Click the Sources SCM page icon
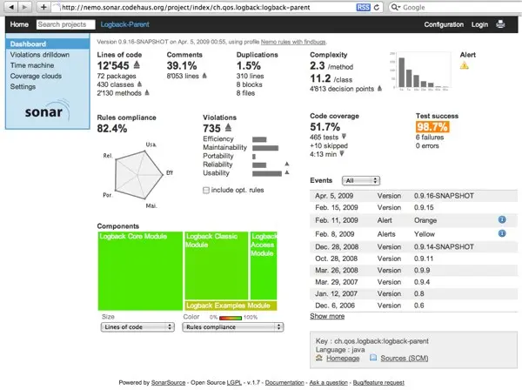Screen dimensions: 522x390 pyautogui.click(x=373, y=358)
